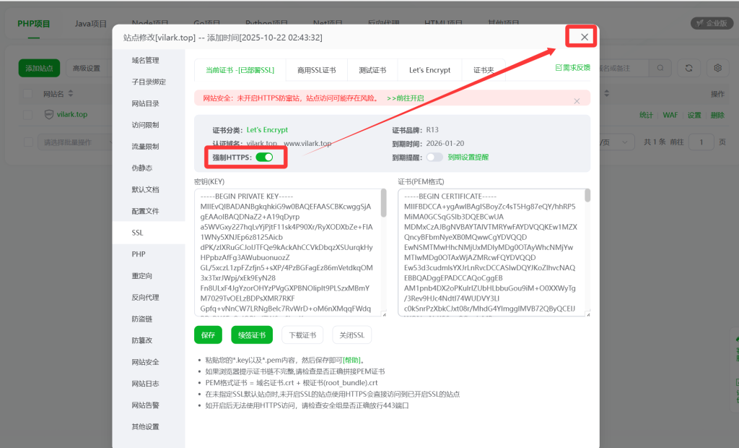Viewport: 739px width, 448px height.
Task: Dismiss the HTTPS security warning with its X
Action: tap(577, 101)
